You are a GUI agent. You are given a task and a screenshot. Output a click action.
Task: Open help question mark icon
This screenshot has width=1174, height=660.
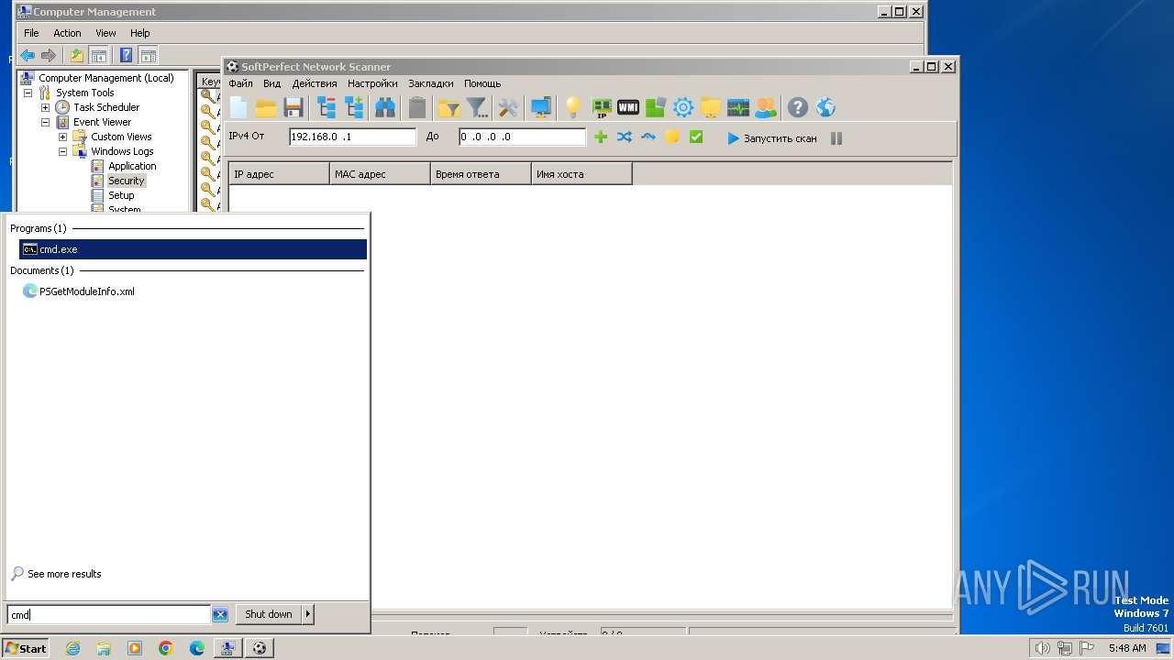click(798, 108)
